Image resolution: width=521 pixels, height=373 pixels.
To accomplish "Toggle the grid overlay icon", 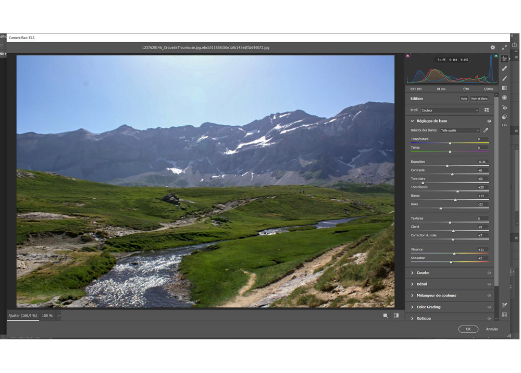I will (x=504, y=315).
